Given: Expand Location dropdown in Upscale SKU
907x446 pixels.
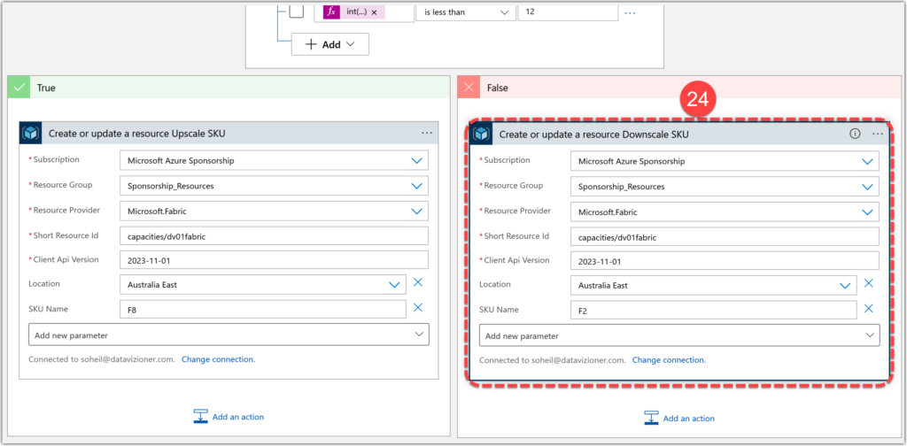Looking at the screenshot, I should pyautogui.click(x=394, y=285).
